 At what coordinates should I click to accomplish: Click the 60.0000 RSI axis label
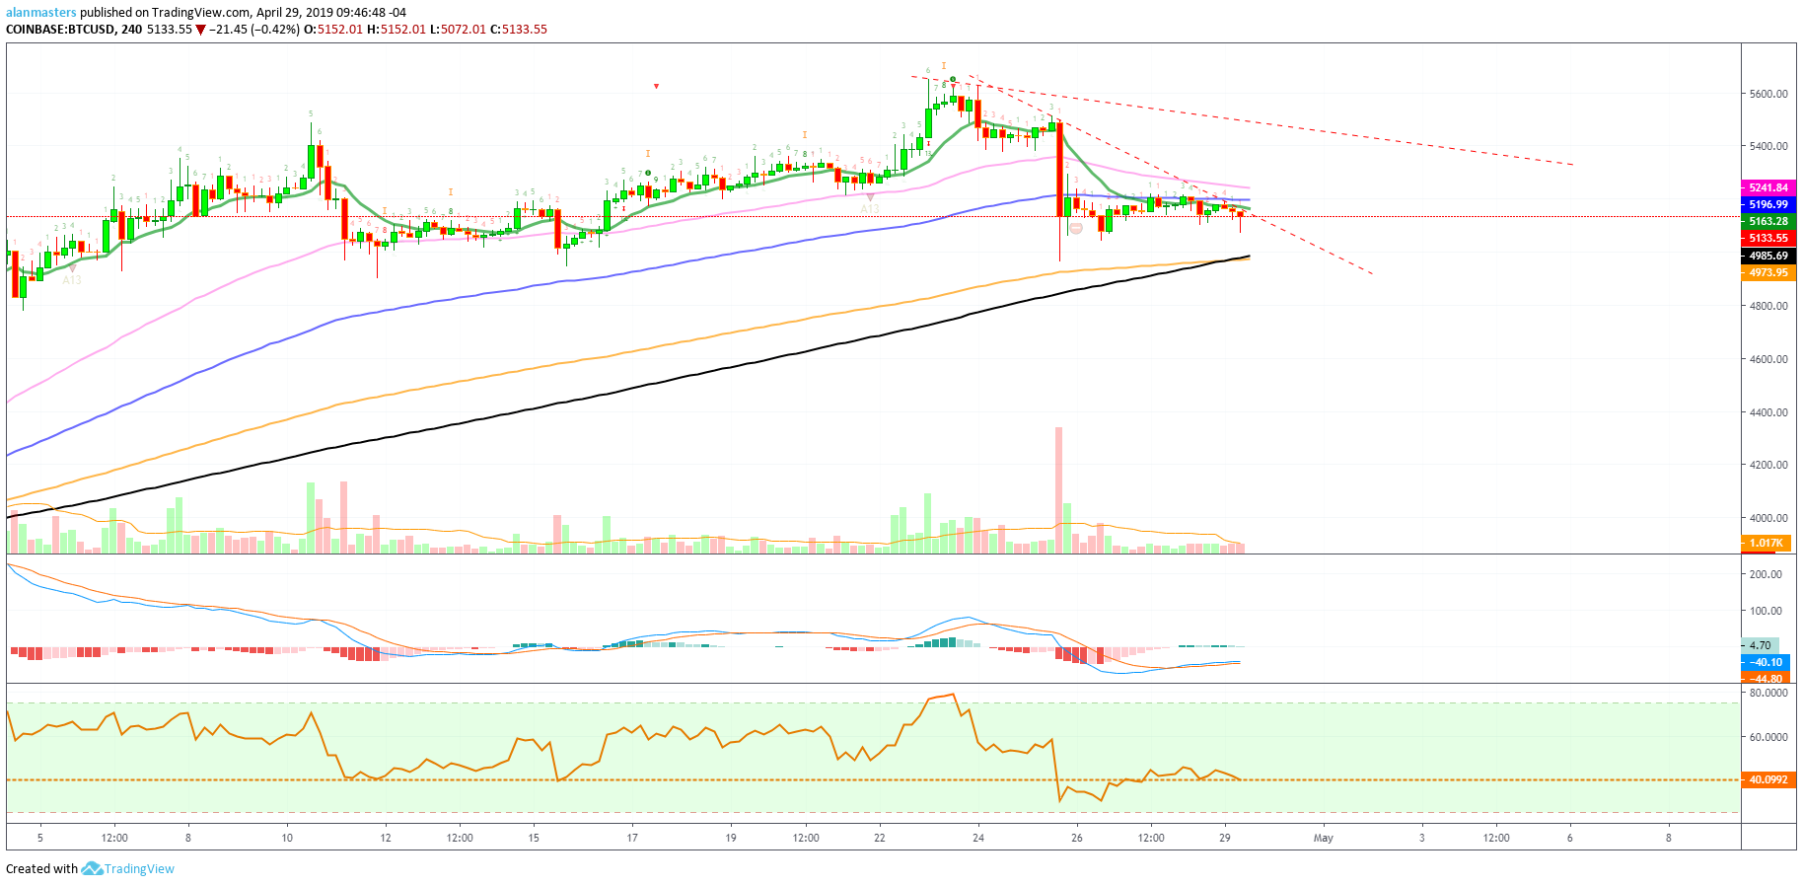(1768, 737)
